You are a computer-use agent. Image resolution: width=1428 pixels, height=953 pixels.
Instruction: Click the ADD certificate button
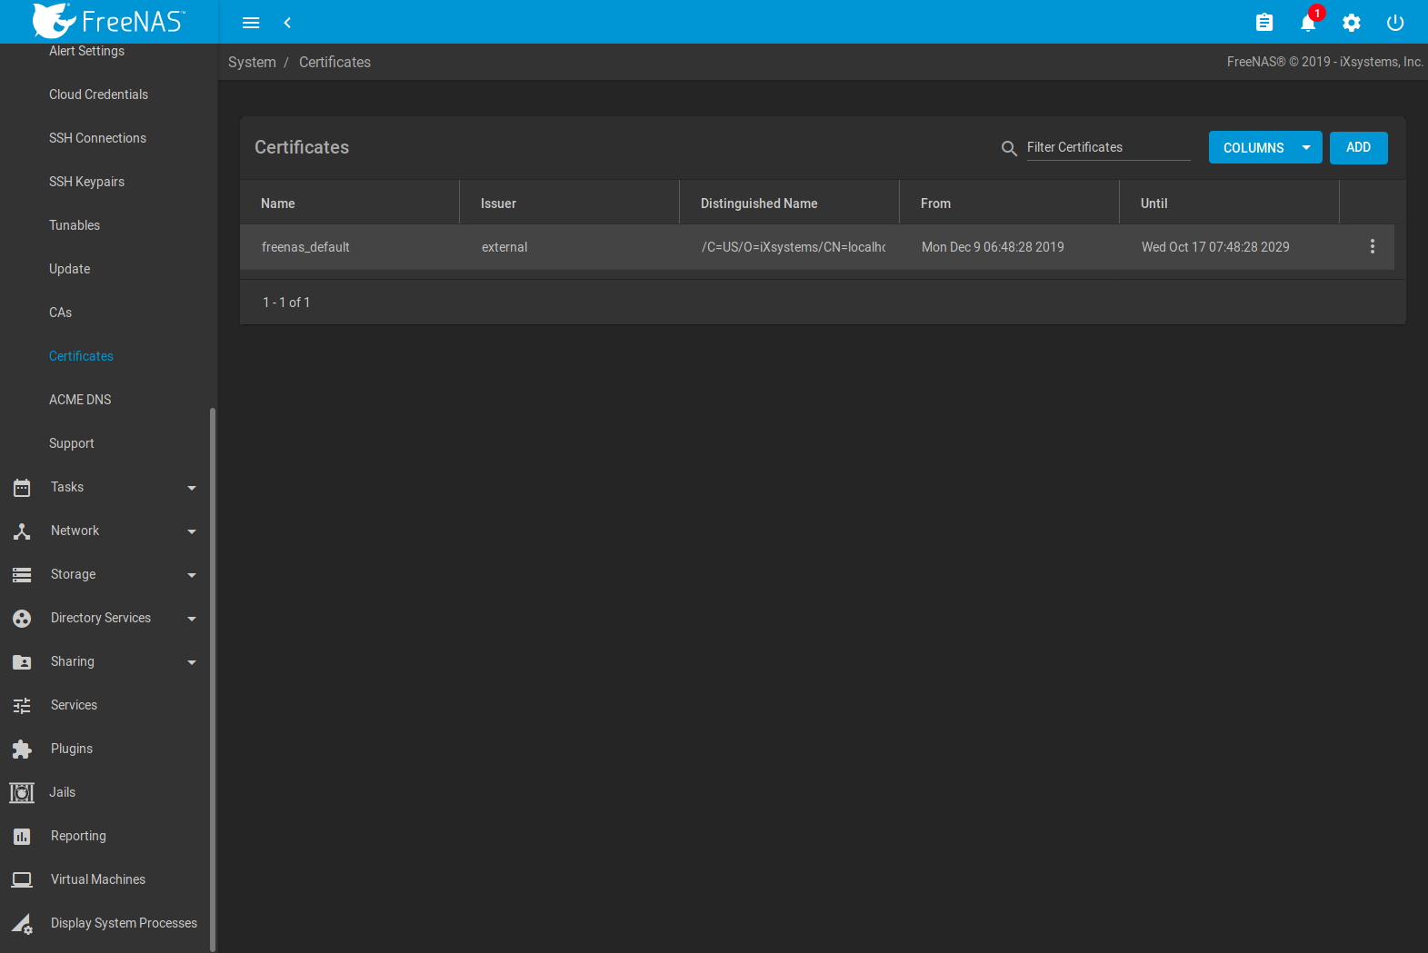coord(1358,148)
